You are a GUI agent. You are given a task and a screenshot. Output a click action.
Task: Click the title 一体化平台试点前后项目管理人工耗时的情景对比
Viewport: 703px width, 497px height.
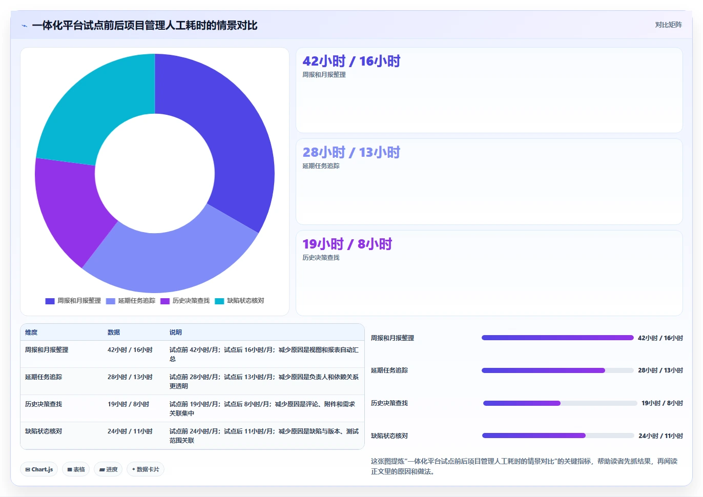pos(145,25)
